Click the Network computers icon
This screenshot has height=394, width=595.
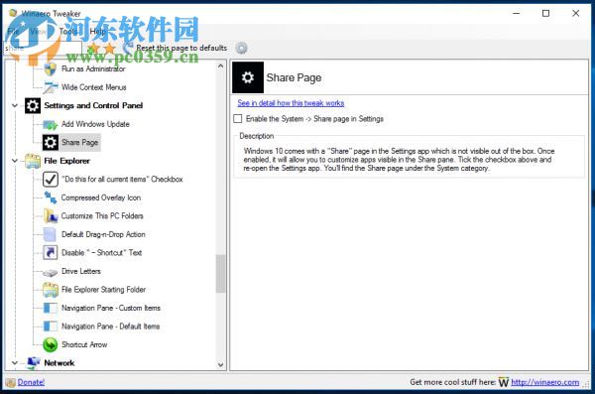34,363
